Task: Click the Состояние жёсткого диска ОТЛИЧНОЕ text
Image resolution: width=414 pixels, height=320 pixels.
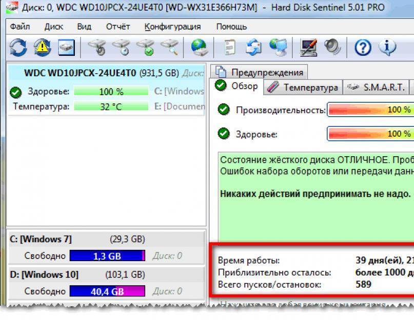Action: (x=305, y=160)
